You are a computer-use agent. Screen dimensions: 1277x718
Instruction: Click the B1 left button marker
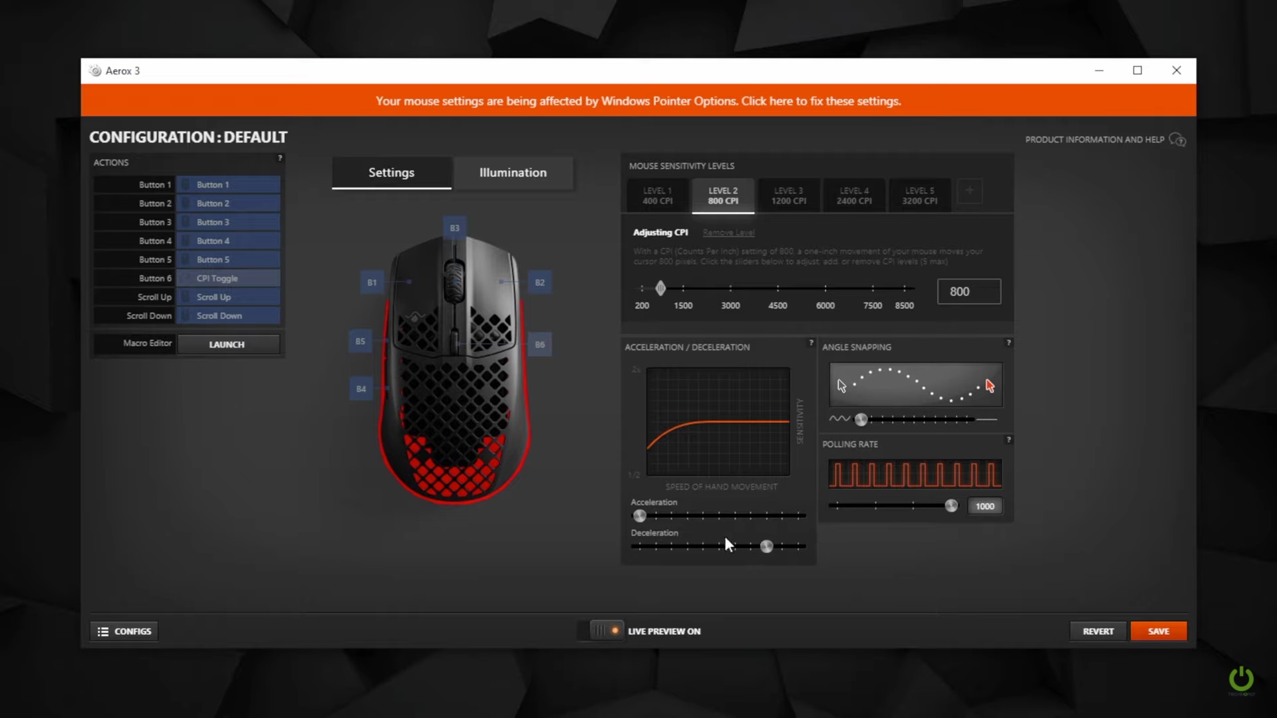click(x=372, y=283)
